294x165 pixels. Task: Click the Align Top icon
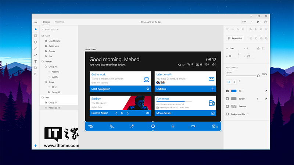pos(227,29)
